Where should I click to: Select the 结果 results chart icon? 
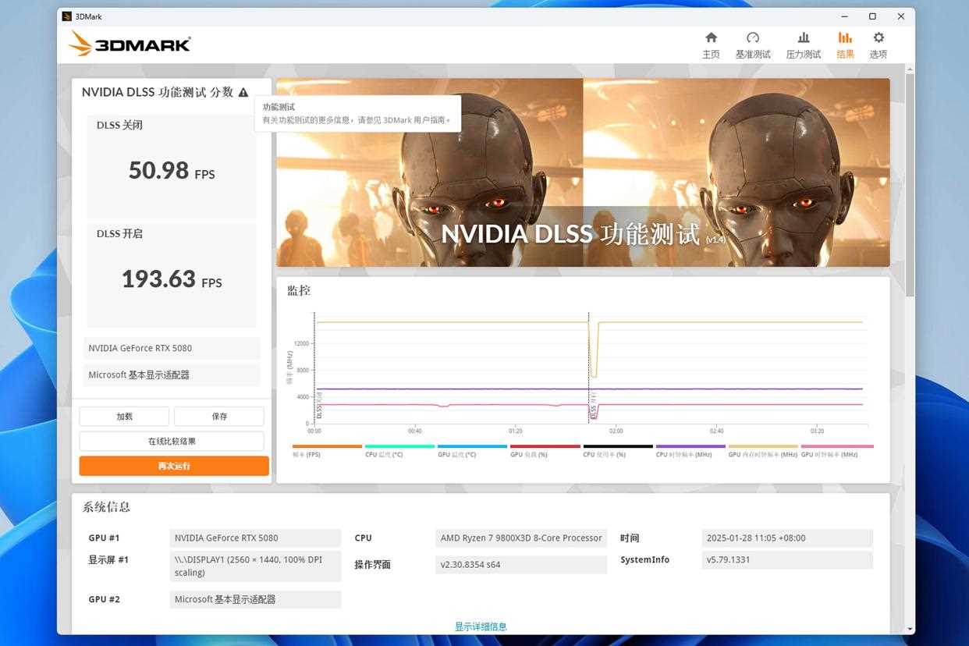point(845,38)
